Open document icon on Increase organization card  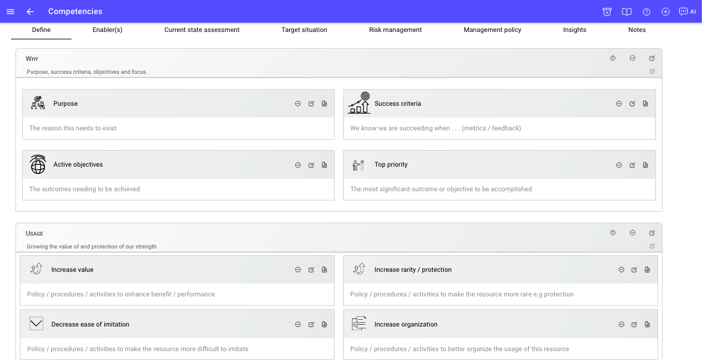click(647, 325)
